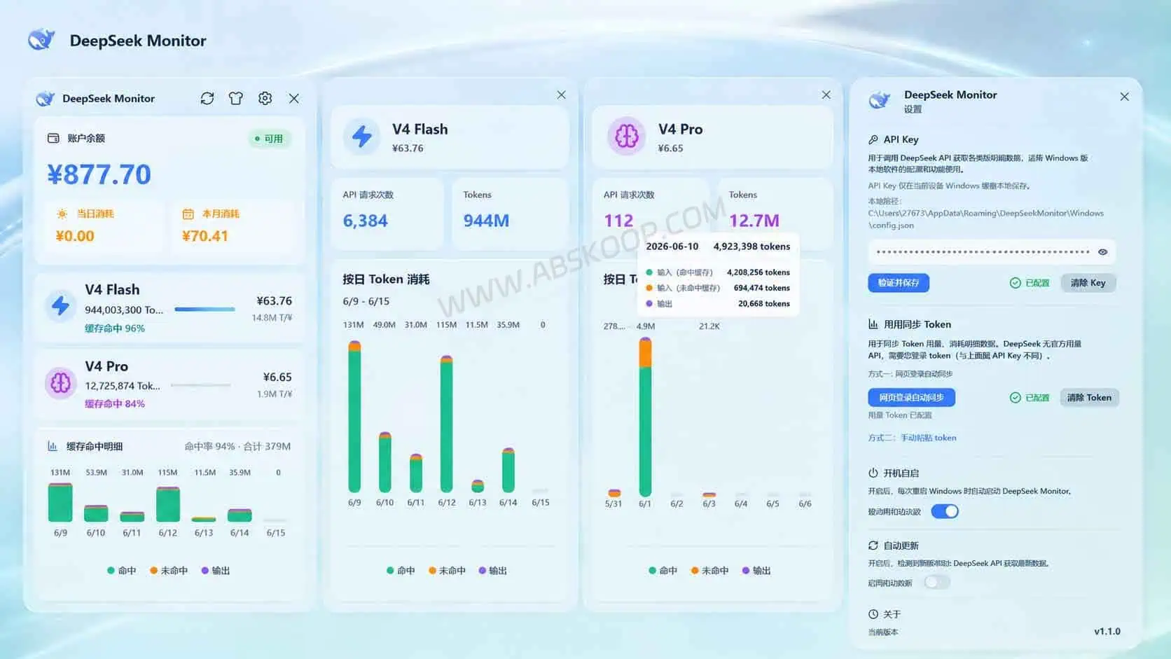Close the main DeepSeek Monitor panel

coord(294,98)
